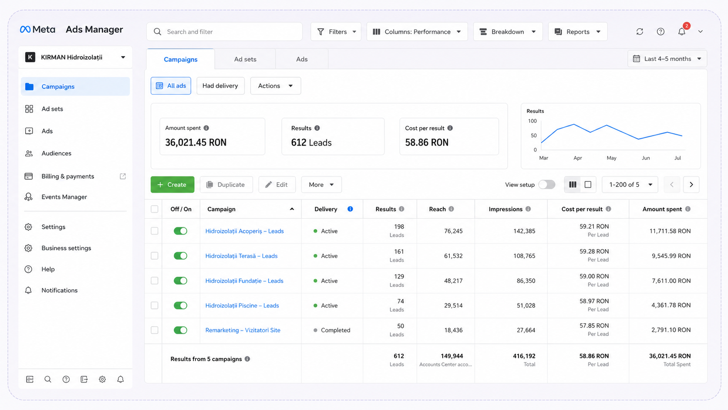Click the bottom sidebar gear icon
This screenshot has width=728, height=410.
pos(102,380)
